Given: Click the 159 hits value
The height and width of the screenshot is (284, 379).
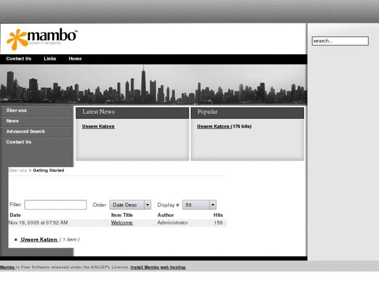Looking at the screenshot, I should [218, 223].
